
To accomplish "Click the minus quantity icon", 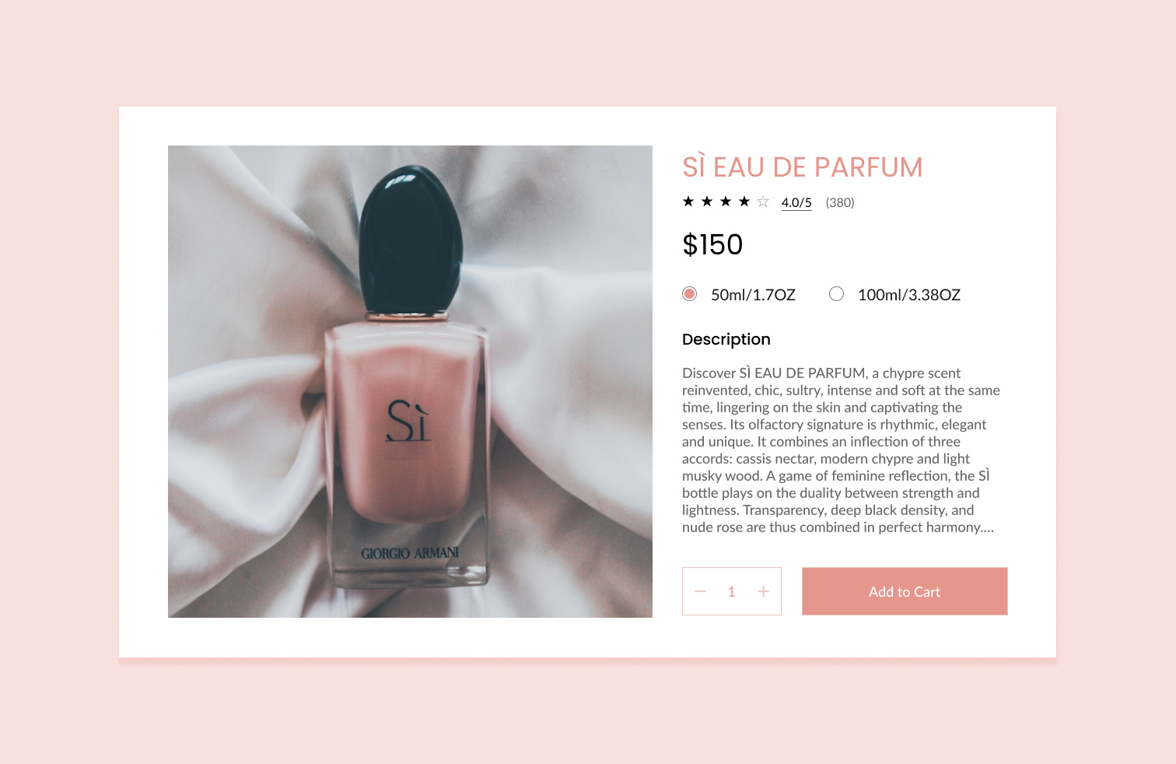I will (x=700, y=591).
